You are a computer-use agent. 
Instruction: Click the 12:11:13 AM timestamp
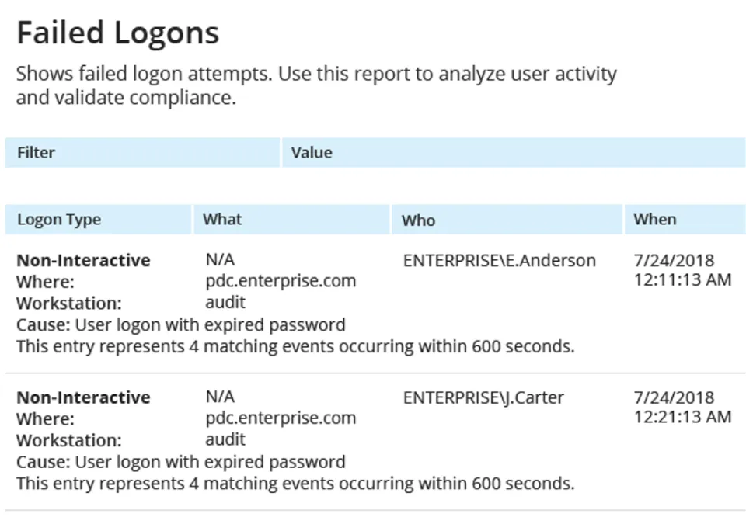[x=682, y=279]
